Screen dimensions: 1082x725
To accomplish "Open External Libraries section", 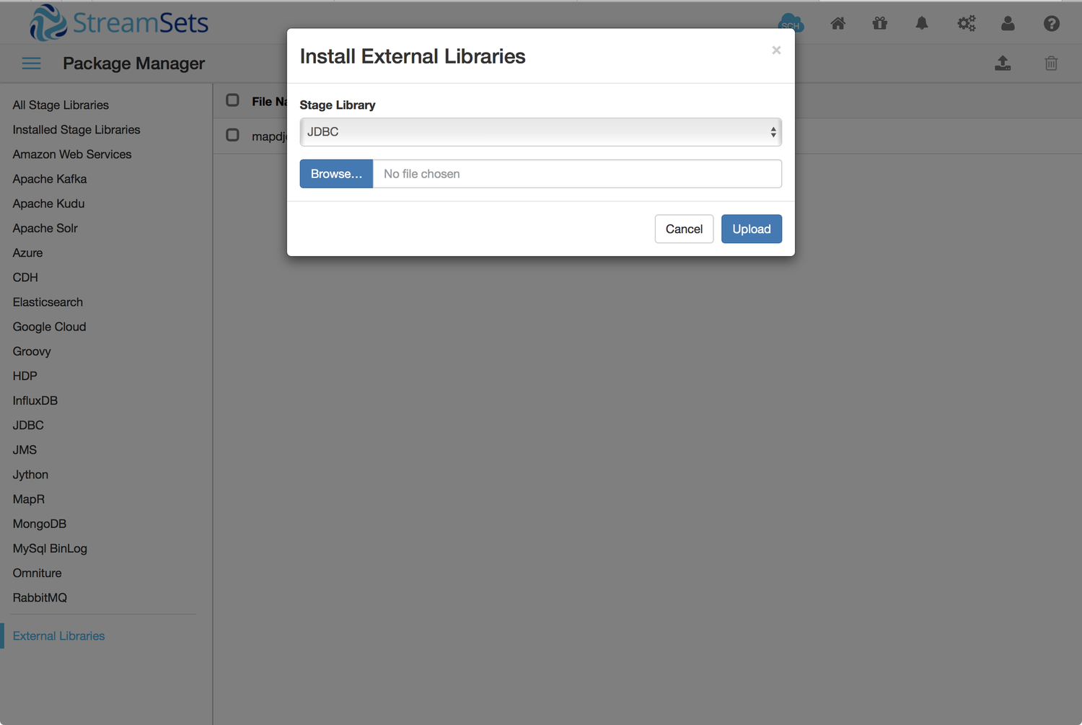I will (x=58, y=636).
